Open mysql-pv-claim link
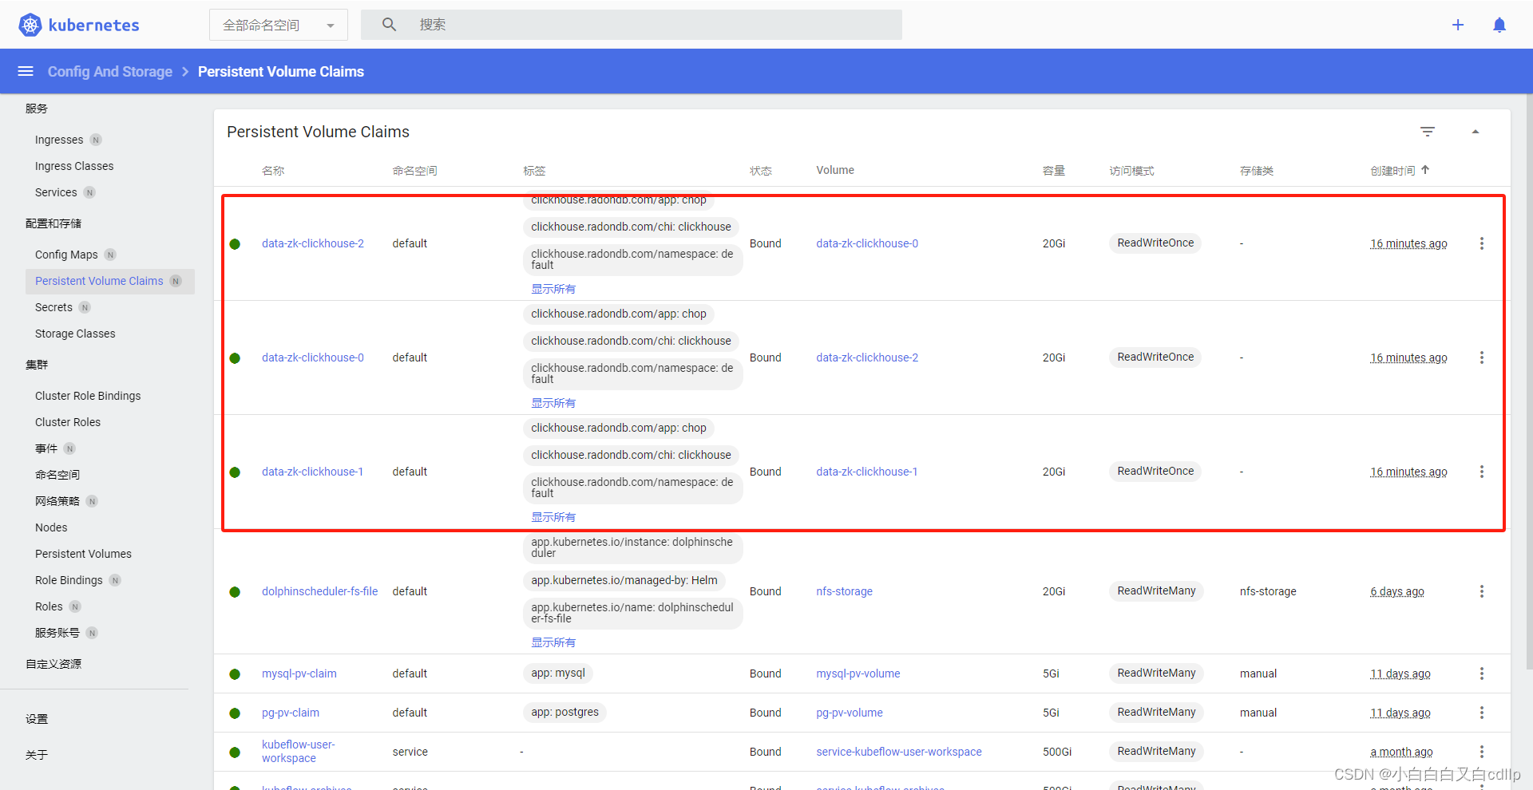1533x790 pixels. (x=299, y=673)
